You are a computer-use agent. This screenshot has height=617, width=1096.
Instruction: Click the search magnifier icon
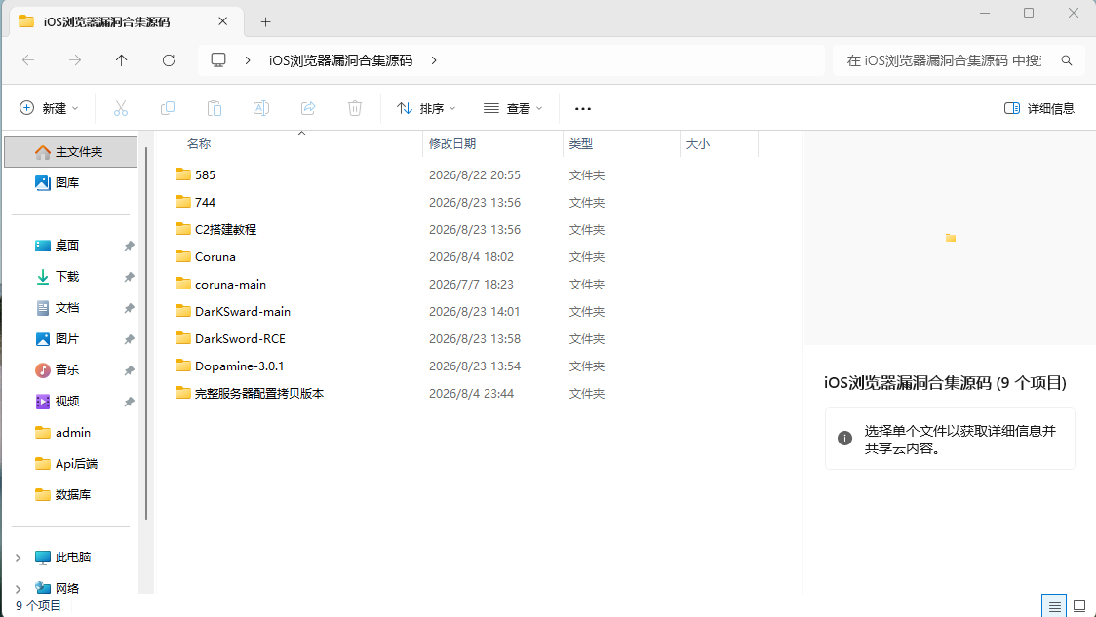click(x=1067, y=60)
